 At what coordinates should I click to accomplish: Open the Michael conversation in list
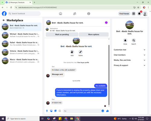coord(21,35)
